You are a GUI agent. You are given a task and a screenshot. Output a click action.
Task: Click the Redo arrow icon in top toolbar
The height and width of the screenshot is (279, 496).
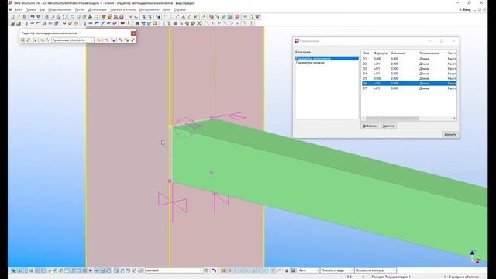(39, 16)
